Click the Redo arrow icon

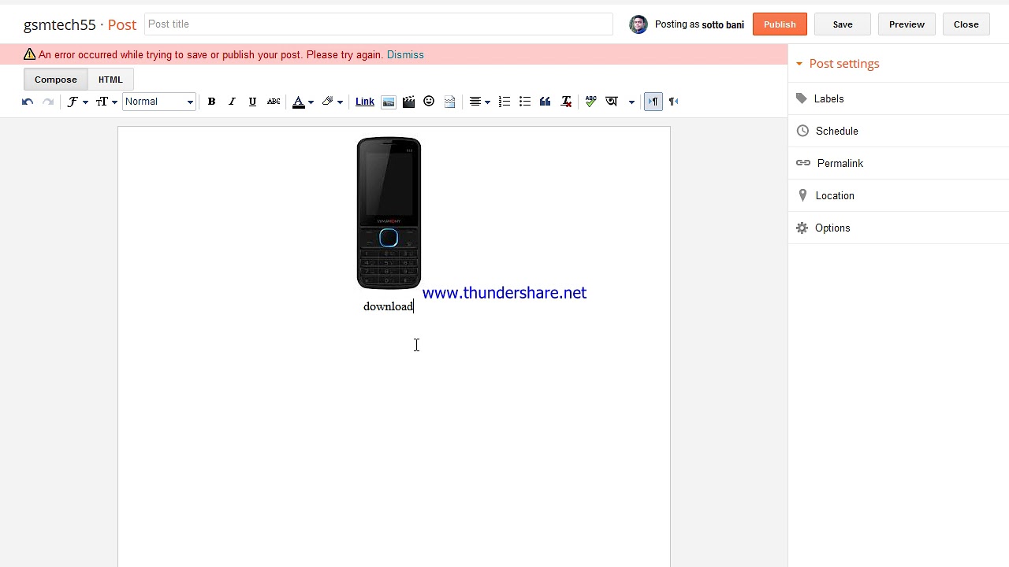tap(48, 102)
